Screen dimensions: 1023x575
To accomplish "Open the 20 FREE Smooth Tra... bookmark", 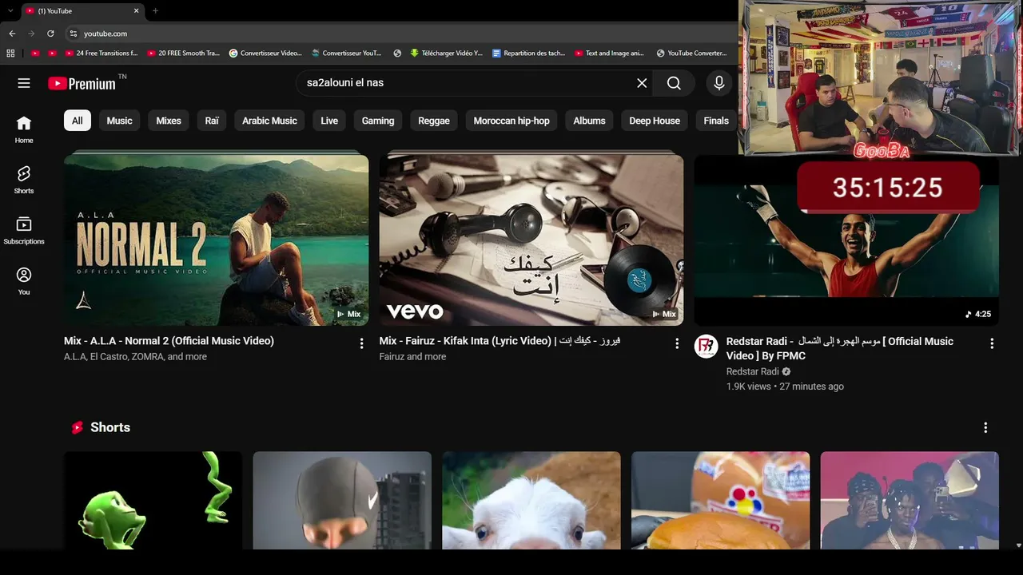I will pyautogui.click(x=183, y=54).
